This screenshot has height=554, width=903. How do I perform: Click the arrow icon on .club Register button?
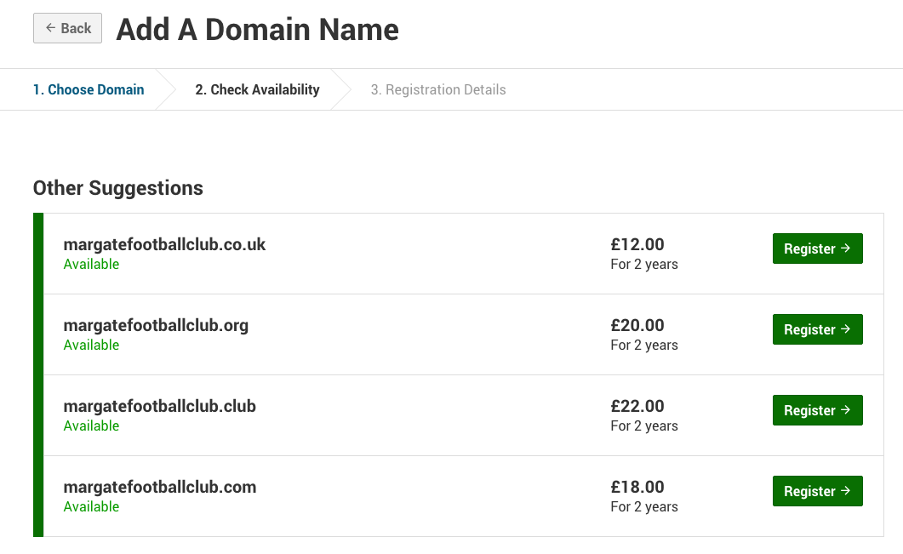(x=845, y=409)
